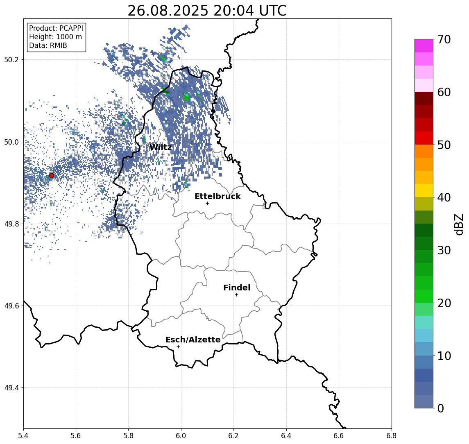Screen dimensions: 469x444
Task: Click the Wiltz station cross marker
Action: pyautogui.click(x=163, y=154)
